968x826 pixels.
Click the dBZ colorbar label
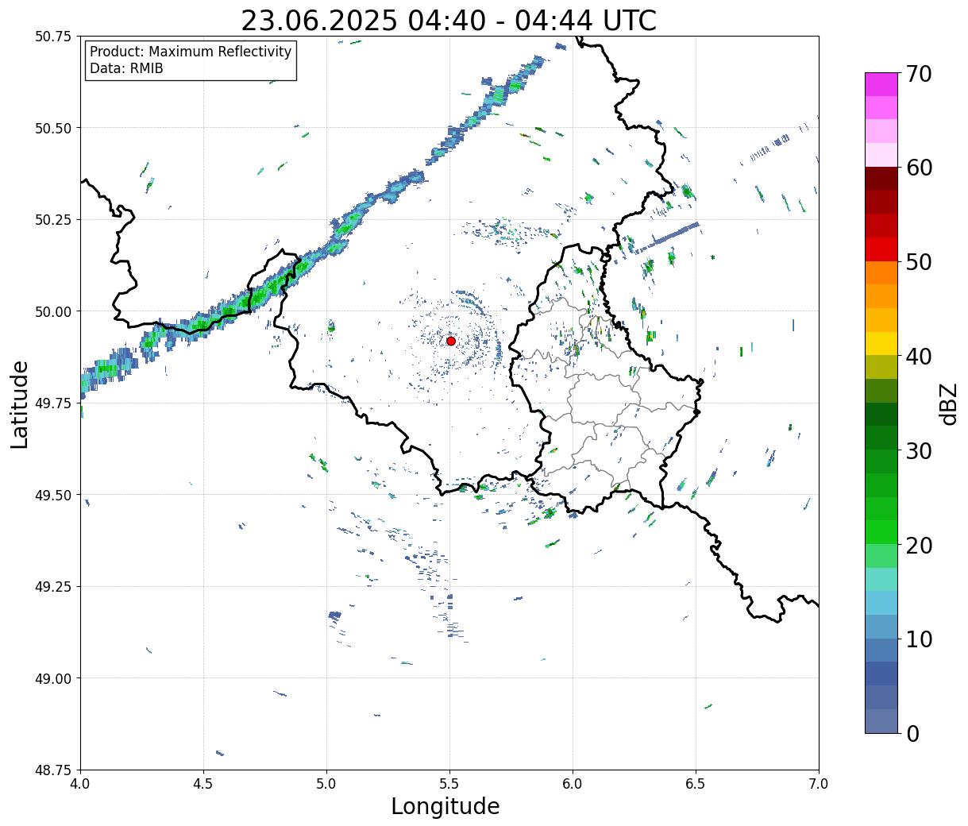tap(948, 403)
